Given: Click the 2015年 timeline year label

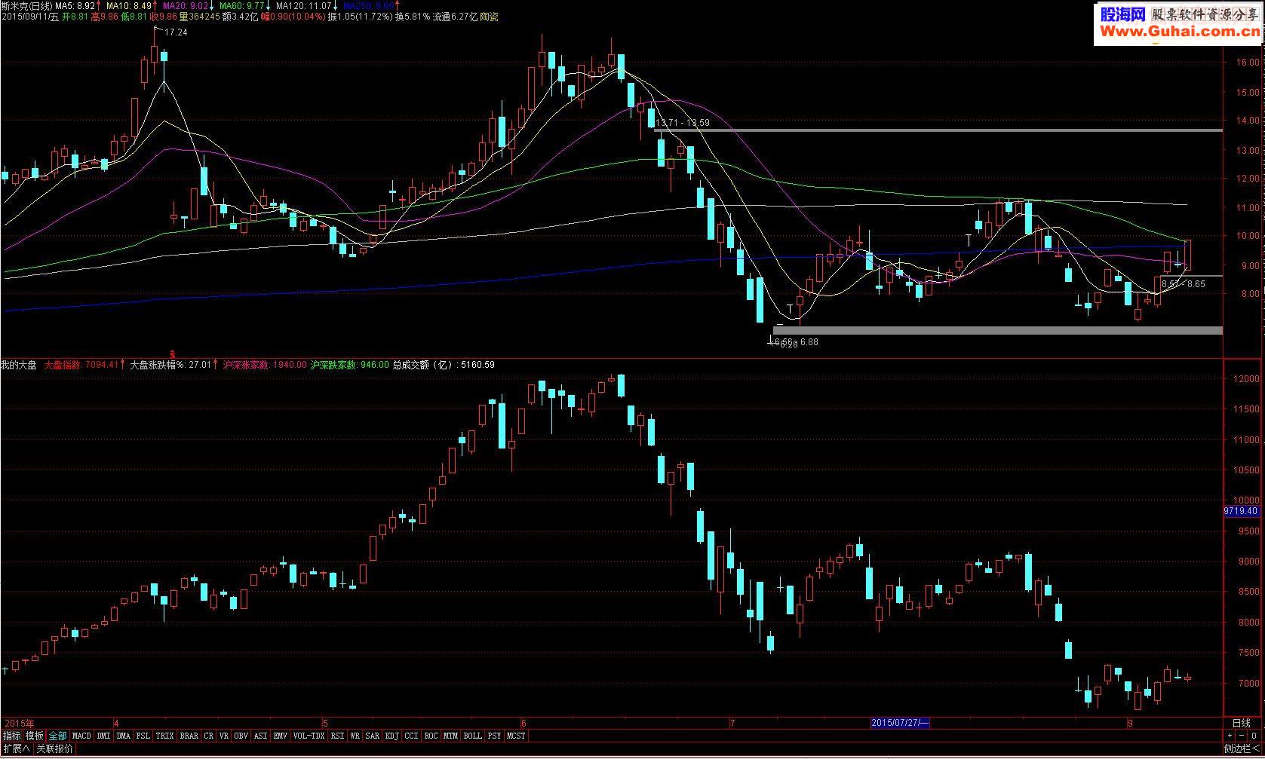Looking at the screenshot, I should (x=19, y=723).
